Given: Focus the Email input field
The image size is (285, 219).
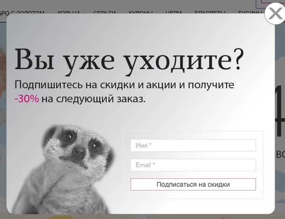Looking at the screenshot, I should [193, 165].
